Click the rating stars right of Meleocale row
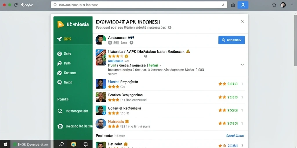The width and height of the screenshot is (297, 148). (222, 123)
